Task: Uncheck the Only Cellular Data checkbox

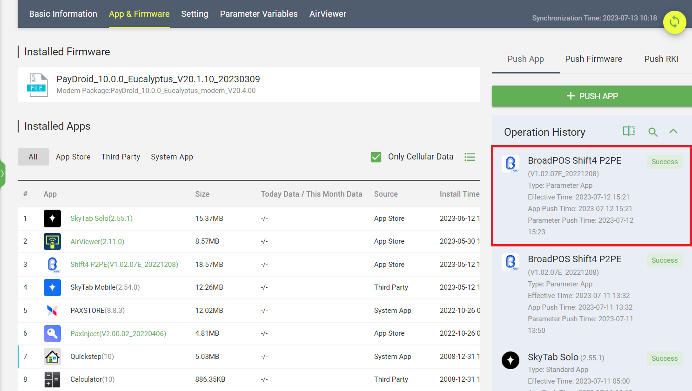Action: (376, 157)
